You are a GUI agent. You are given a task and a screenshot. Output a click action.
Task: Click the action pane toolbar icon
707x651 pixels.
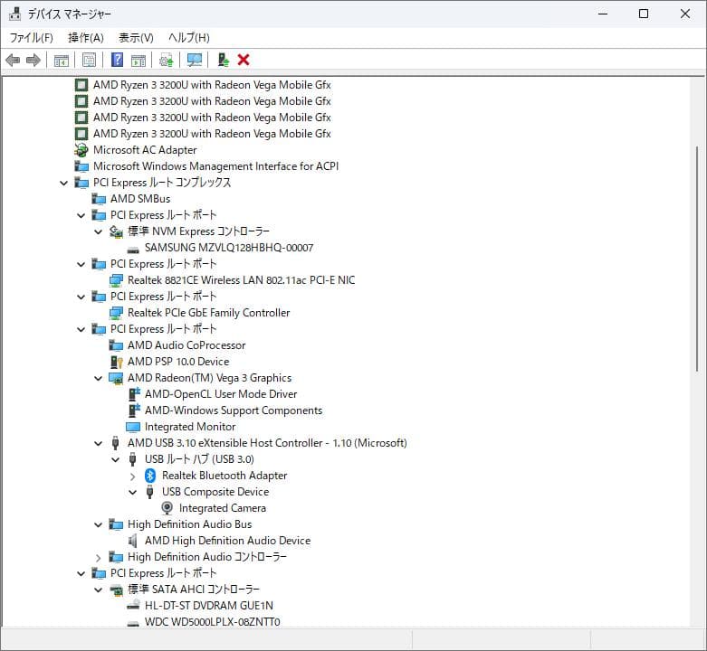[139, 60]
